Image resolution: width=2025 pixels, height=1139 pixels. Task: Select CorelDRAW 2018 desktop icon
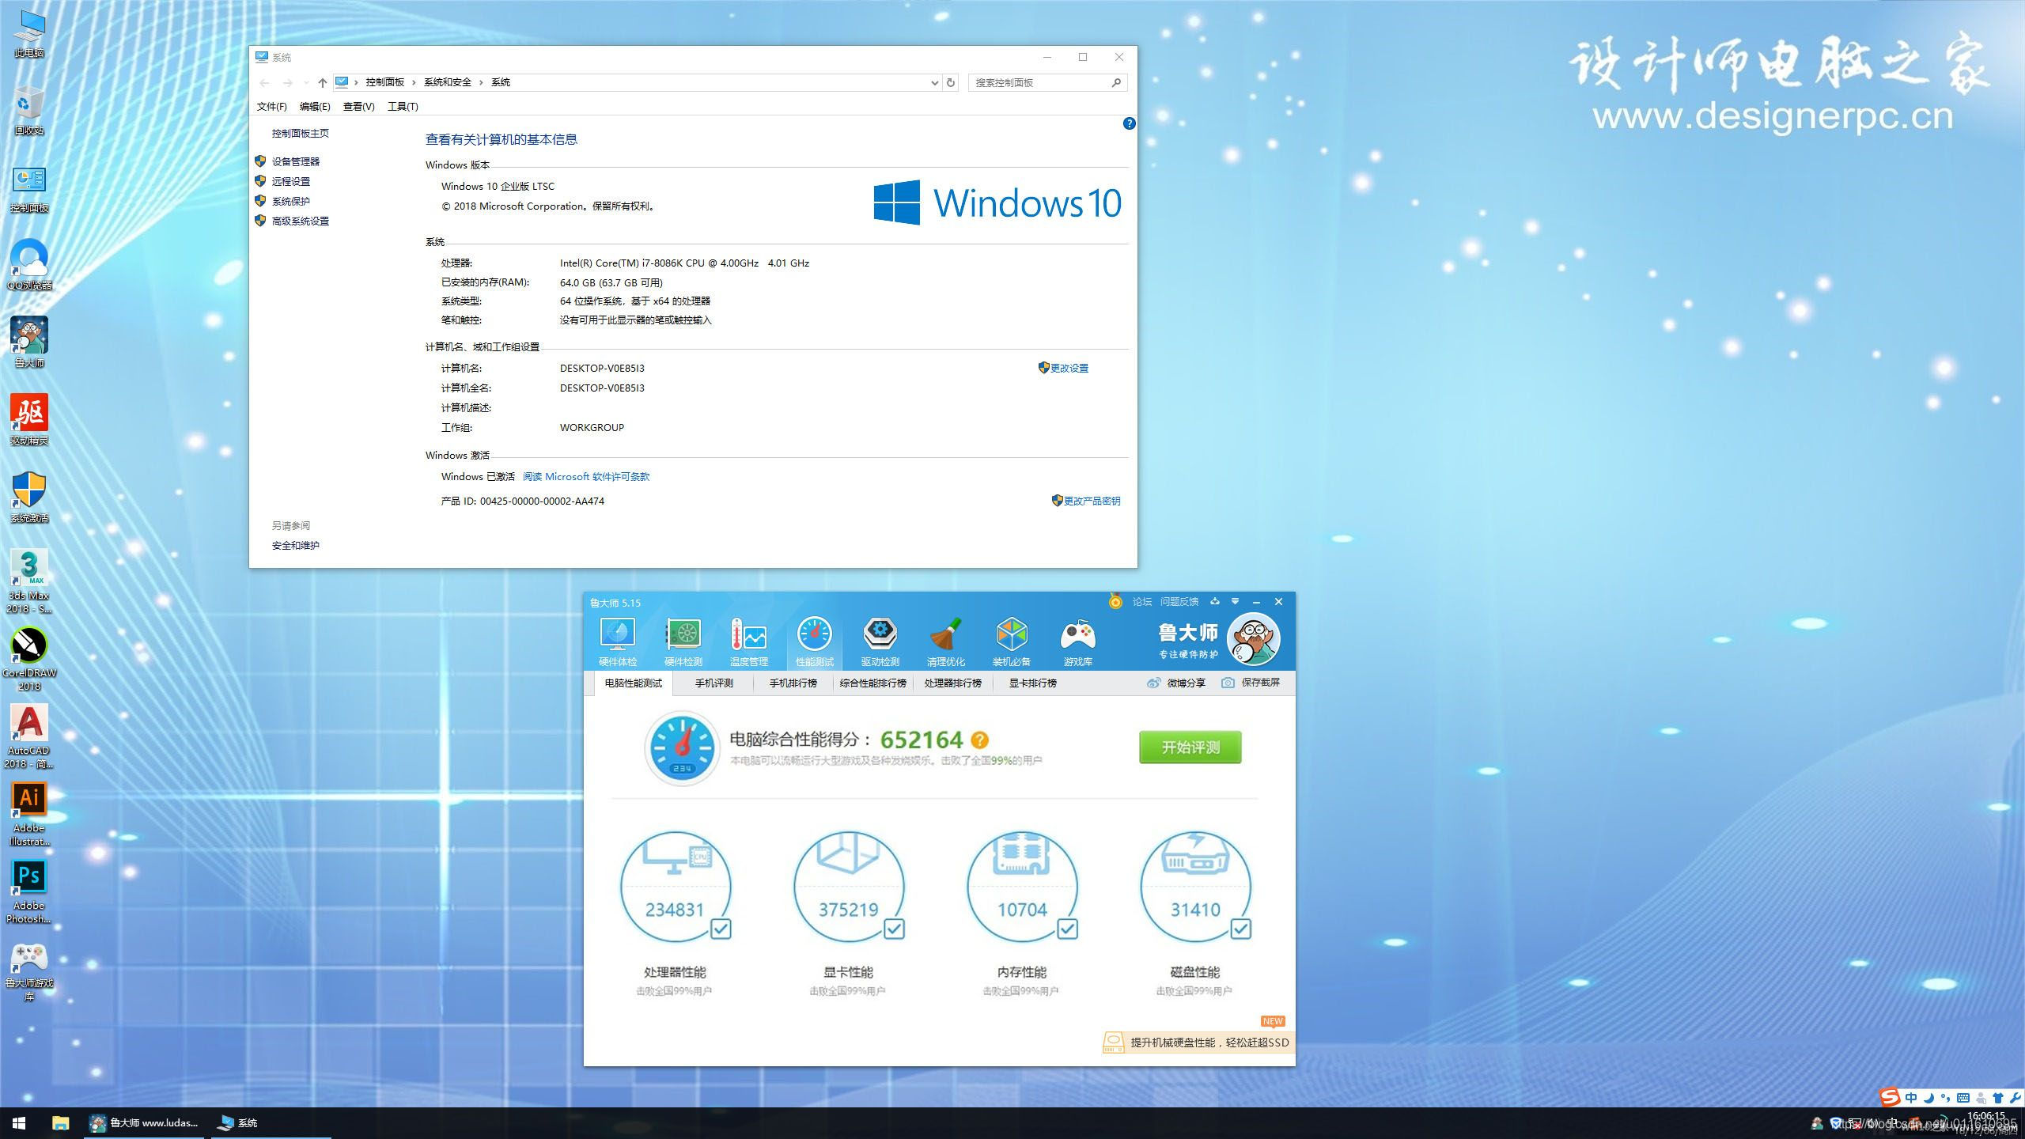[x=29, y=660]
